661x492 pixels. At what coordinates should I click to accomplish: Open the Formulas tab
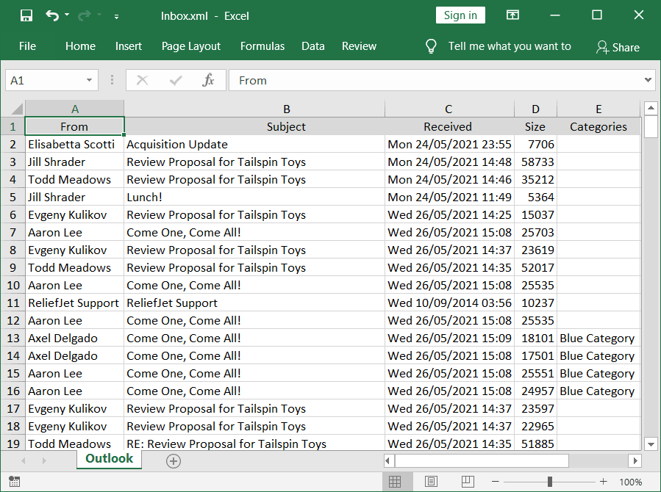tap(262, 46)
